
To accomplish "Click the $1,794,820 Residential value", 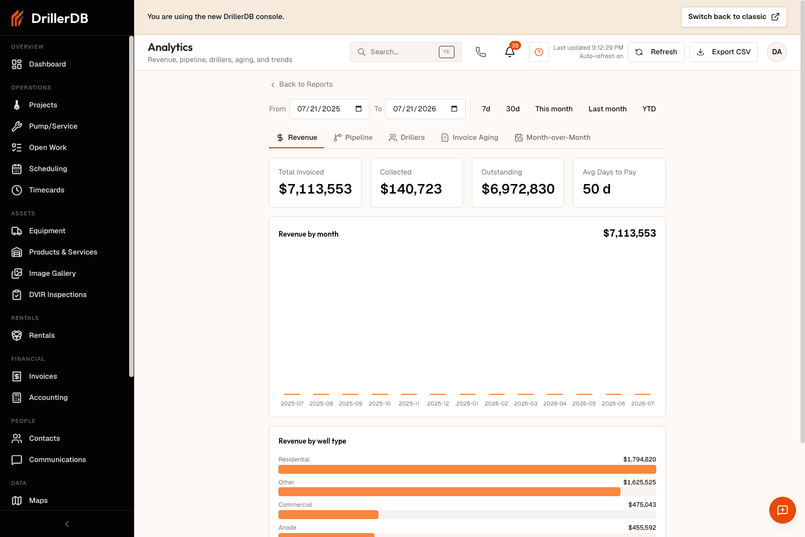I will click(640, 460).
